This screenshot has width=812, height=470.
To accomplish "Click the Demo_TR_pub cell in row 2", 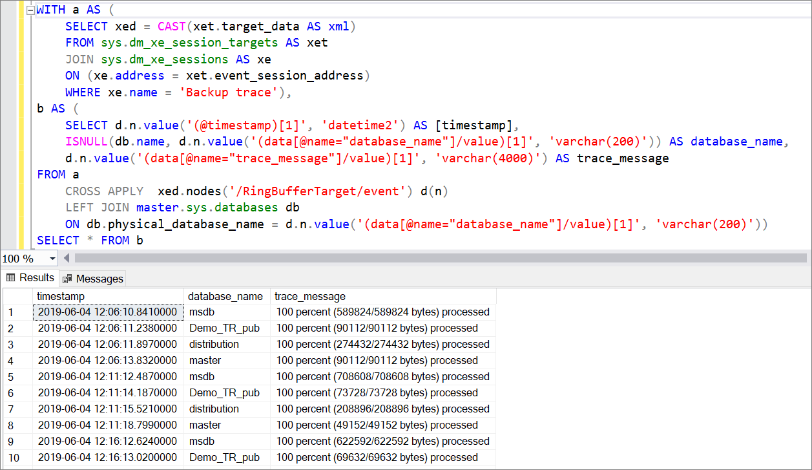I will click(x=227, y=328).
